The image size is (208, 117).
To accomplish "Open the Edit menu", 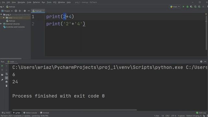I will pyautogui.click(x=8, y=2).
